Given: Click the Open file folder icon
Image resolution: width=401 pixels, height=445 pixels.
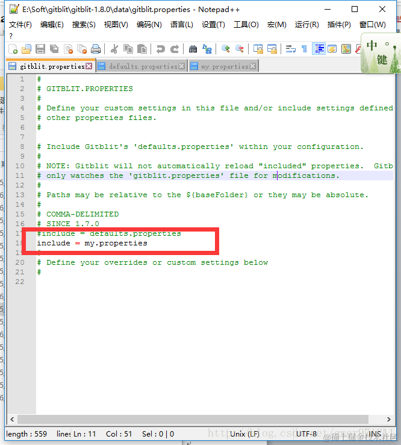Looking at the screenshot, I should pyautogui.click(x=26, y=49).
